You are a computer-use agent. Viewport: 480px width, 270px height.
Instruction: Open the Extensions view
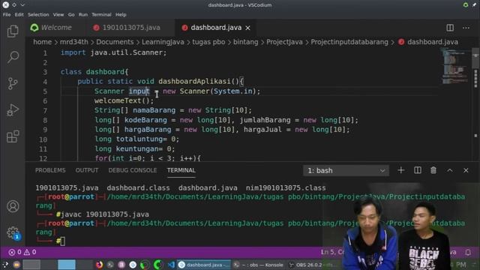tap(13, 136)
